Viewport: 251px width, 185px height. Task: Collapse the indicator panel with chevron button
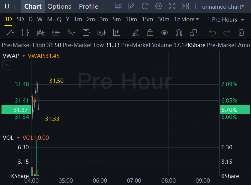(x=7, y=65)
